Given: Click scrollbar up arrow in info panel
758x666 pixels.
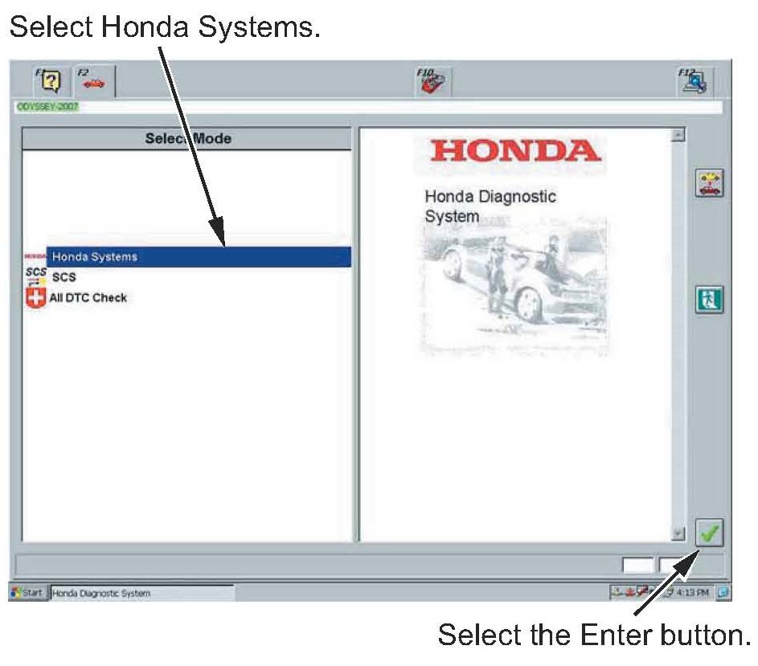Looking at the screenshot, I should point(678,135).
